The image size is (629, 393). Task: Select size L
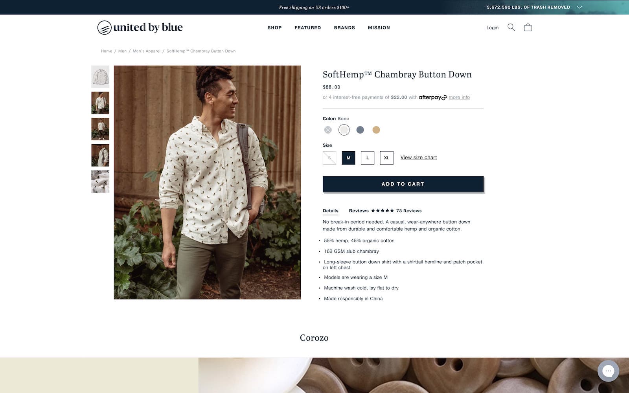pyautogui.click(x=368, y=158)
